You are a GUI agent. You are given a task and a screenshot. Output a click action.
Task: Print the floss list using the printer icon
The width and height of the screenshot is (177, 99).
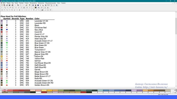pyautogui.click(x=12, y=5)
